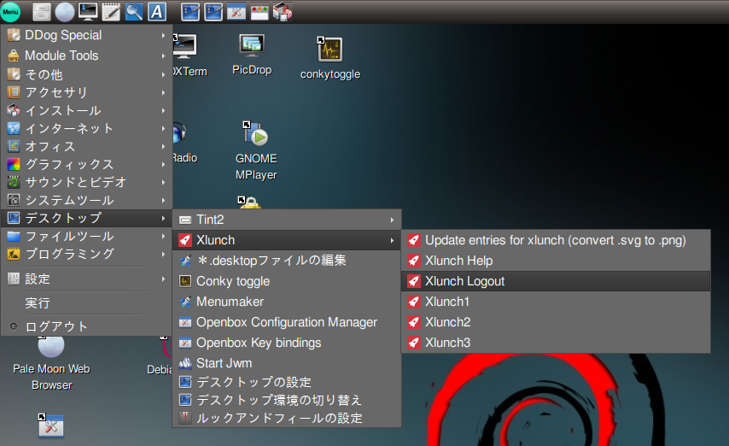Click the rocket icon next to Xlunch Logout
Image resolution: width=729 pixels, height=446 pixels.
pyautogui.click(x=413, y=281)
